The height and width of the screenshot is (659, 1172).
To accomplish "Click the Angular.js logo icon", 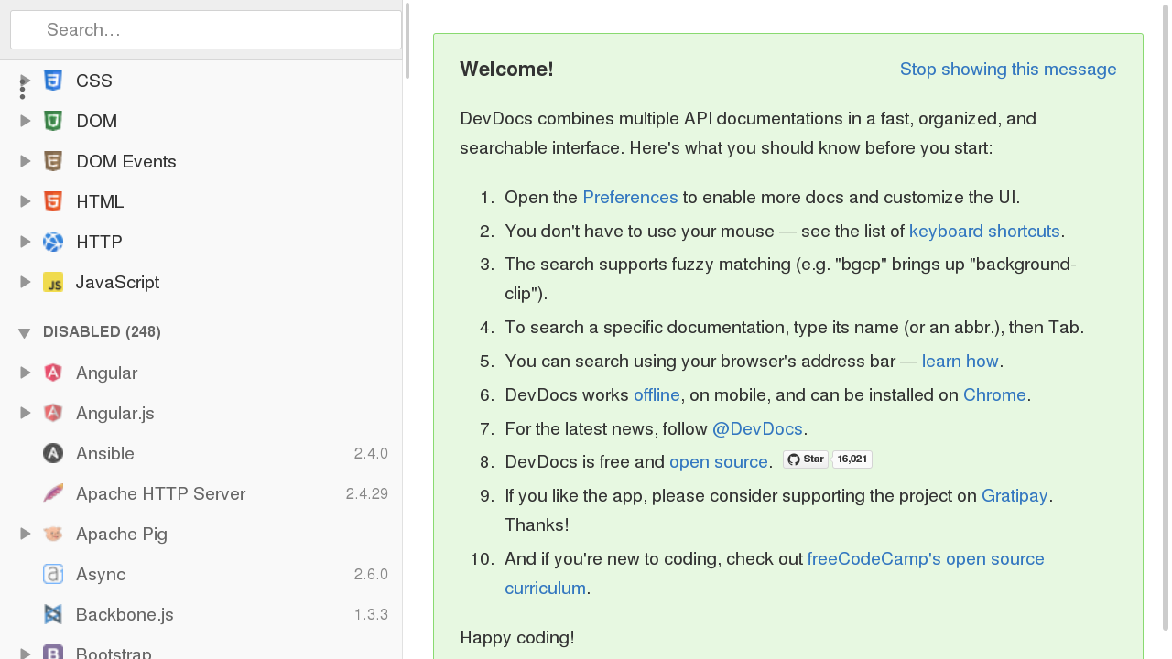I will click(53, 413).
